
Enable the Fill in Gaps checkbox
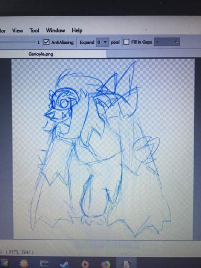(126, 42)
